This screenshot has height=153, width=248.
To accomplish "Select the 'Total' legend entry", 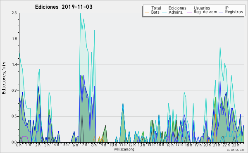I will (156, 8).
